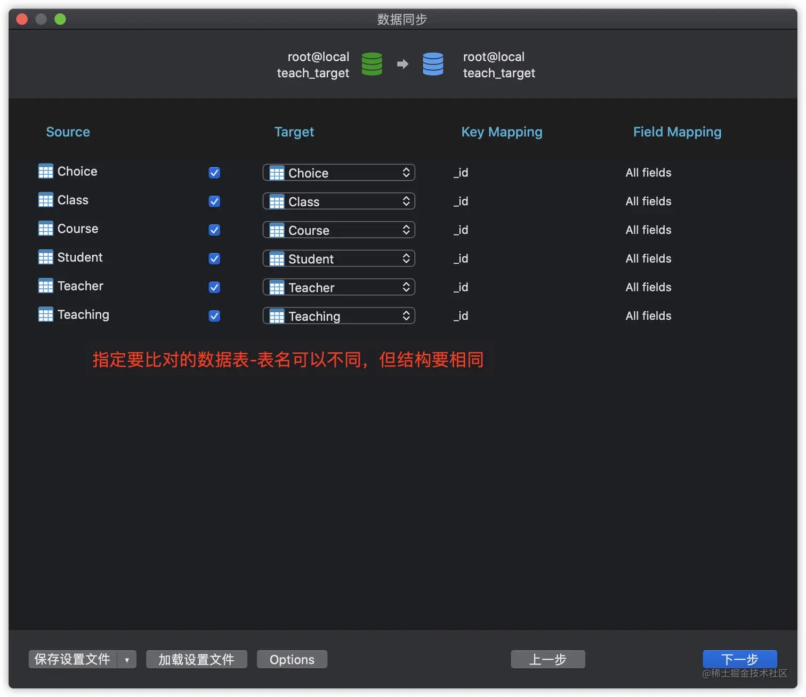Click All fields mapping for Choice
The image size is (806, 697).
pos(648,173)
